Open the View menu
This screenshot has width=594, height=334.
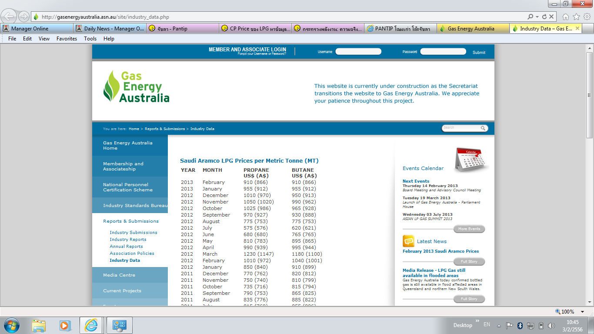(x=44, y=39)
